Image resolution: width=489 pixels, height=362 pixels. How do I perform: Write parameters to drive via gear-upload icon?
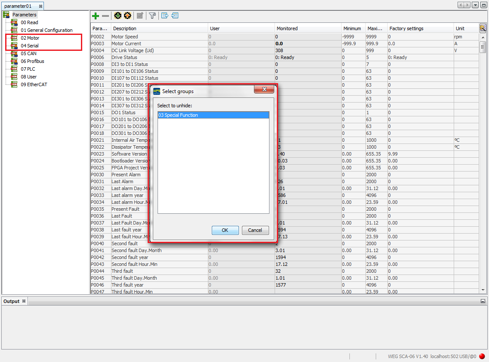(127, 16)
